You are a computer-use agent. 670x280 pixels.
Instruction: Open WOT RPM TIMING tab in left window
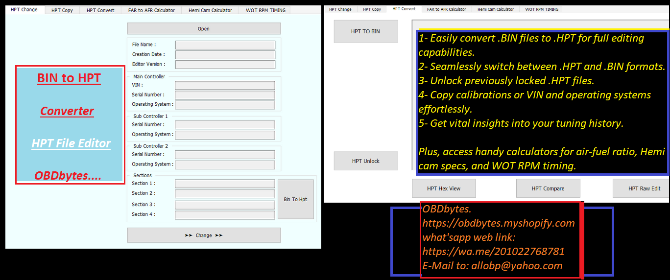(x=265, y=10)
